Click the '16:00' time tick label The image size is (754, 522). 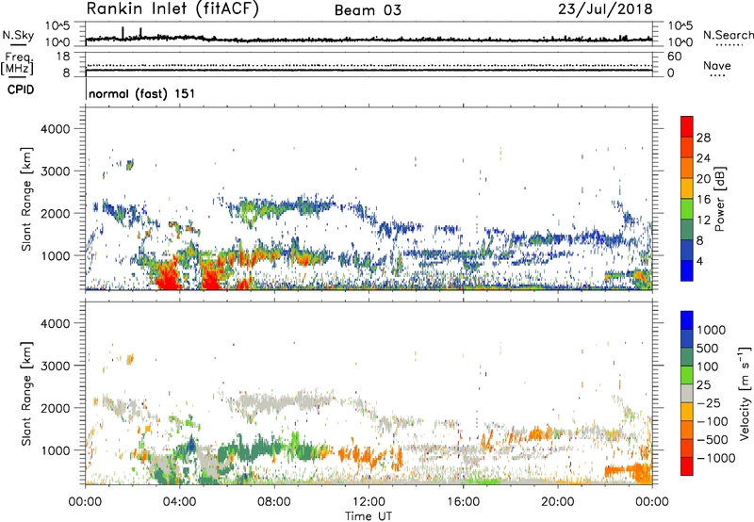pos(463,502)
